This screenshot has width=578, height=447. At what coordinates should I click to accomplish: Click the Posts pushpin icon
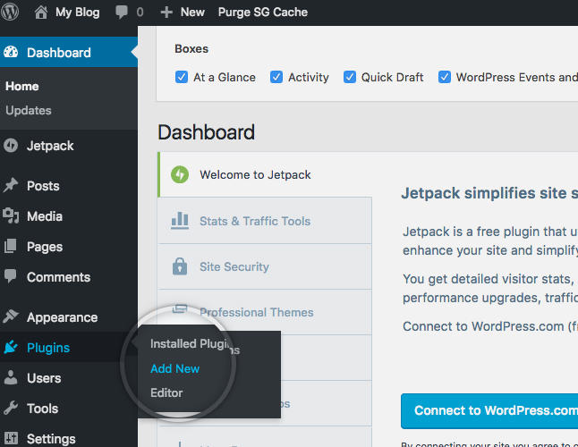click(x=11, y=186)
